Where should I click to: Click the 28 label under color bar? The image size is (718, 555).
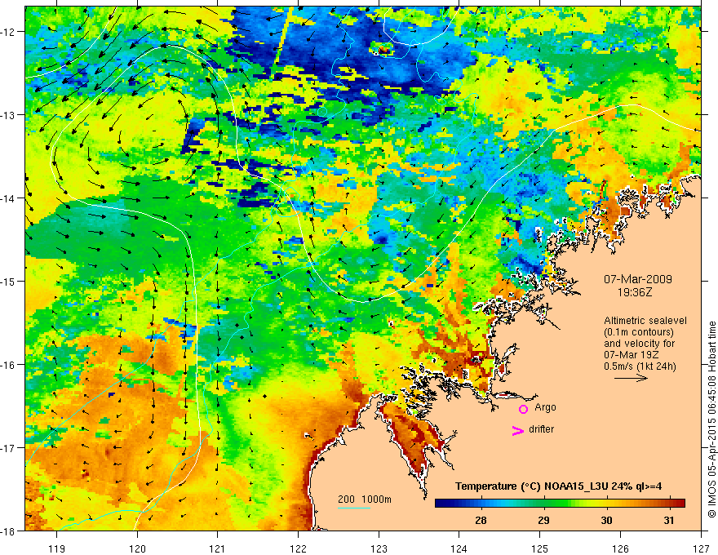pyautogui.click(x=481, y=521)
